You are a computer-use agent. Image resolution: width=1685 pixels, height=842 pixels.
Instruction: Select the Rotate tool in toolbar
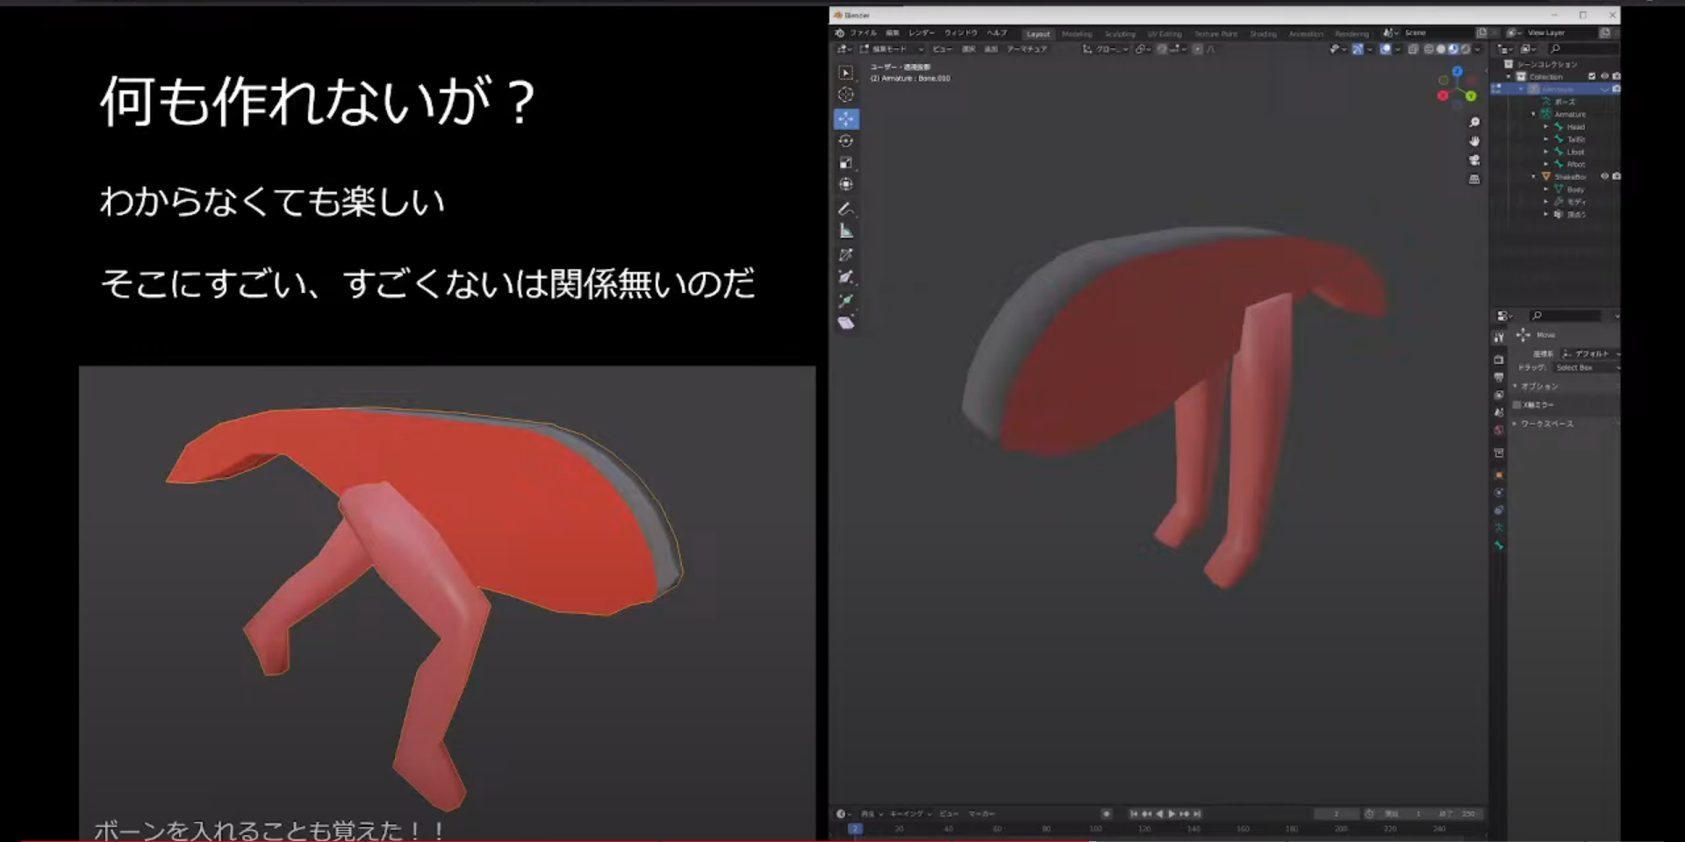coord(846,141)
